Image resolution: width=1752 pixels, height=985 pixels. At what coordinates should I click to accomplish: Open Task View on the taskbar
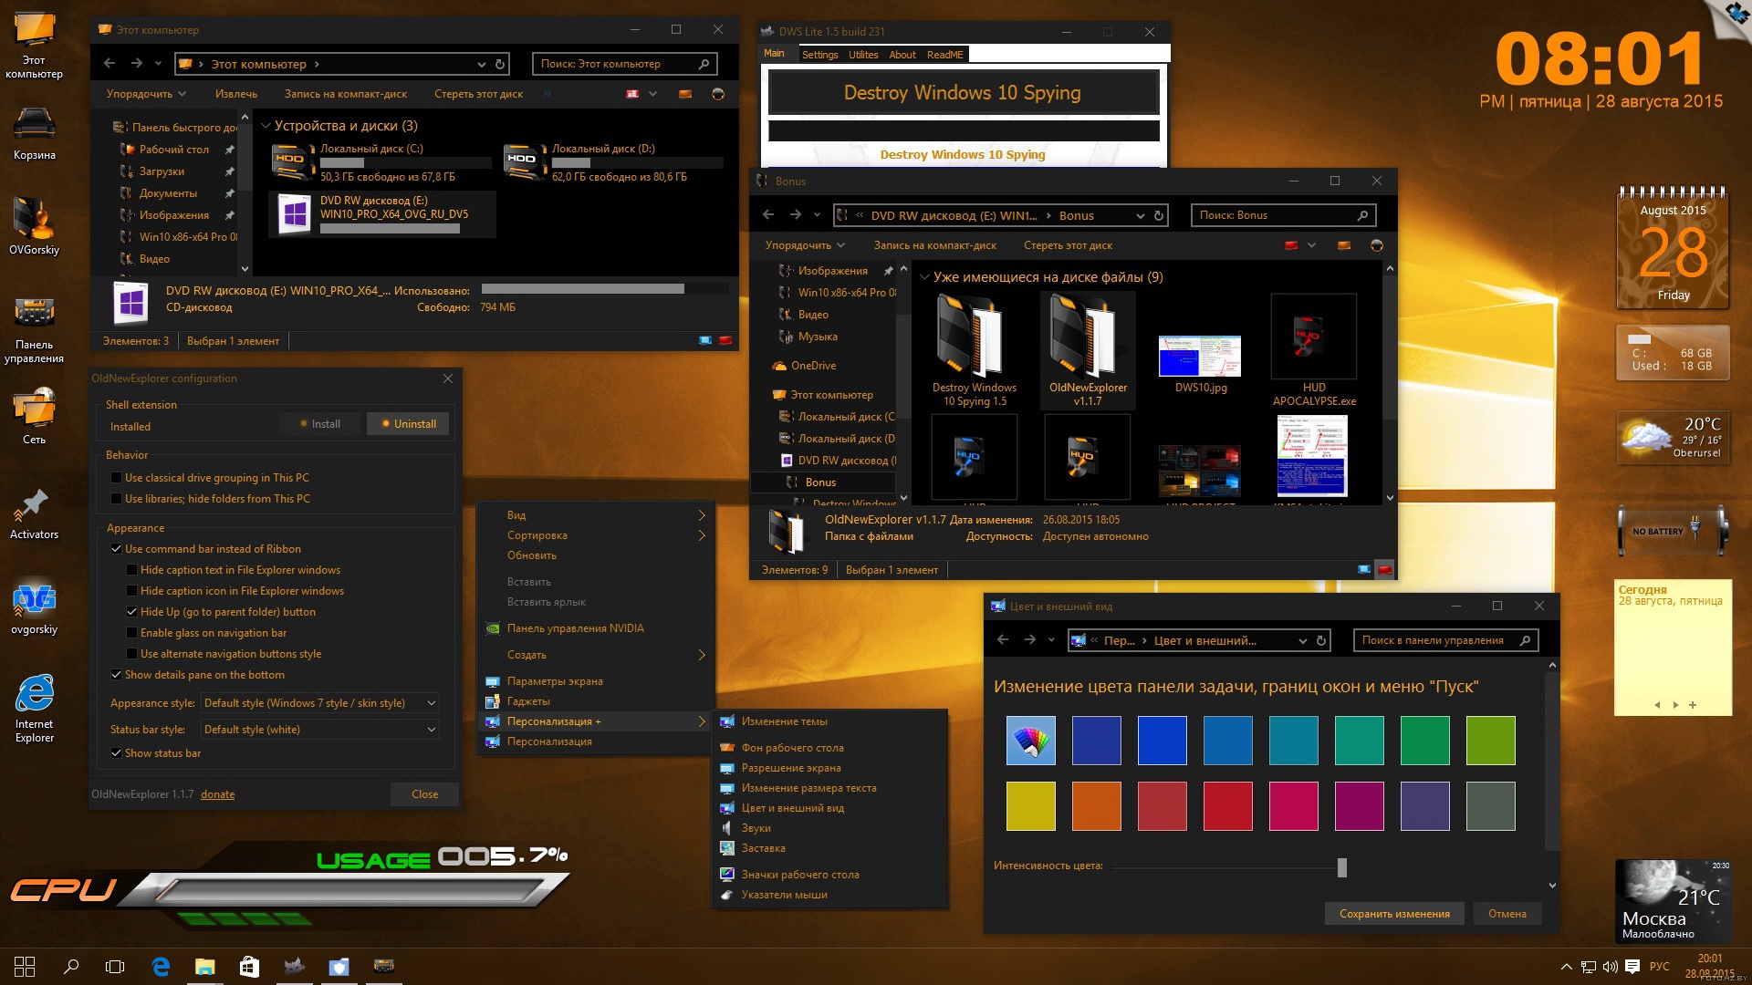coord(115,967)
